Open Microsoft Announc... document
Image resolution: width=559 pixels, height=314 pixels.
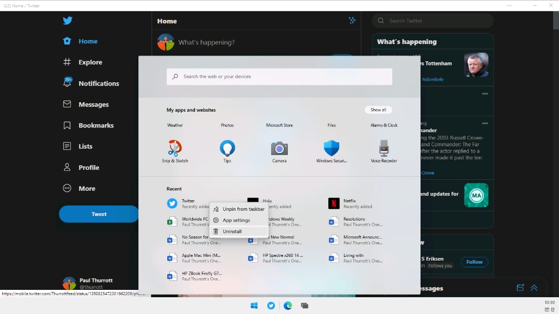[356, 240]
